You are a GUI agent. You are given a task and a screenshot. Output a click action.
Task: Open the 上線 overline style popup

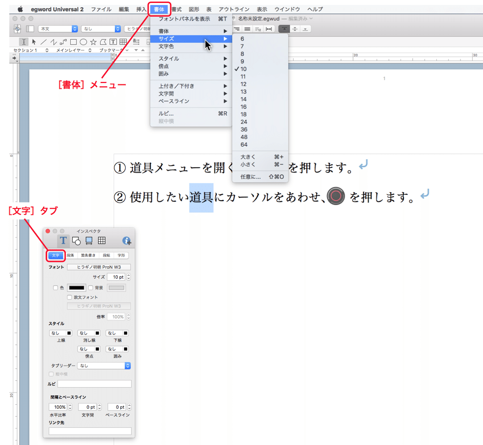point(61,333)
